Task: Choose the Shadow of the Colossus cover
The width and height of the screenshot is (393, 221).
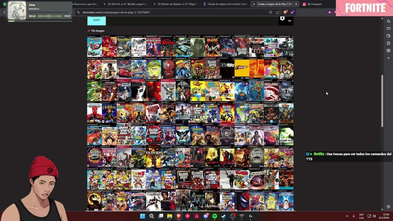Action: (x=198, y=46)
